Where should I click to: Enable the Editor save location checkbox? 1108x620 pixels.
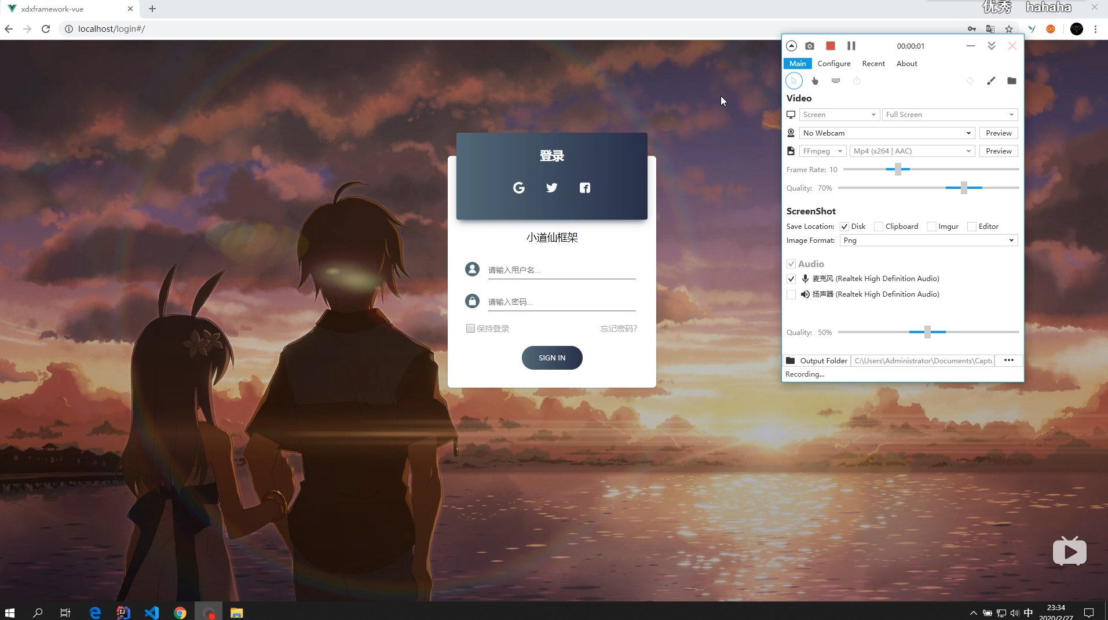point(972,227)
